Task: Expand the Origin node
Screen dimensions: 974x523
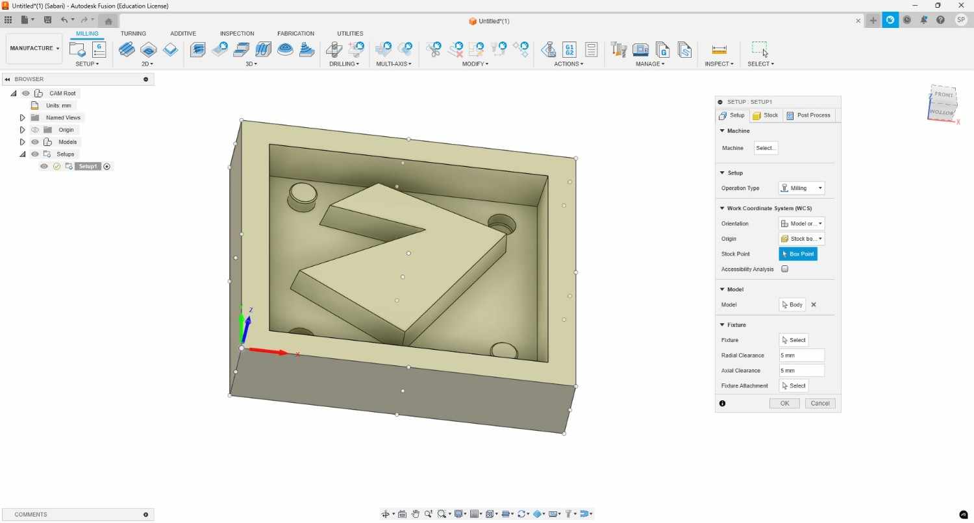Action: coord(22,130)
